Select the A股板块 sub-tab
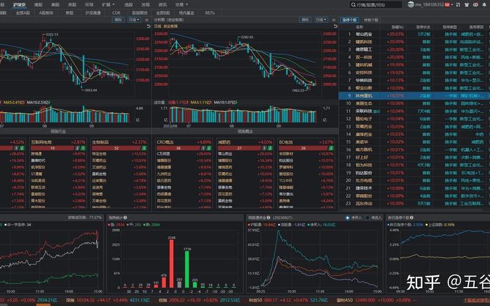The image size is (490, 306). coord(47,13)
